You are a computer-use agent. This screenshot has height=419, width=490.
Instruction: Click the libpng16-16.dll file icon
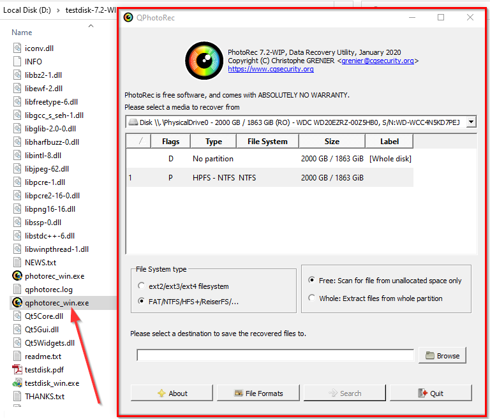(x=17, y=209)
